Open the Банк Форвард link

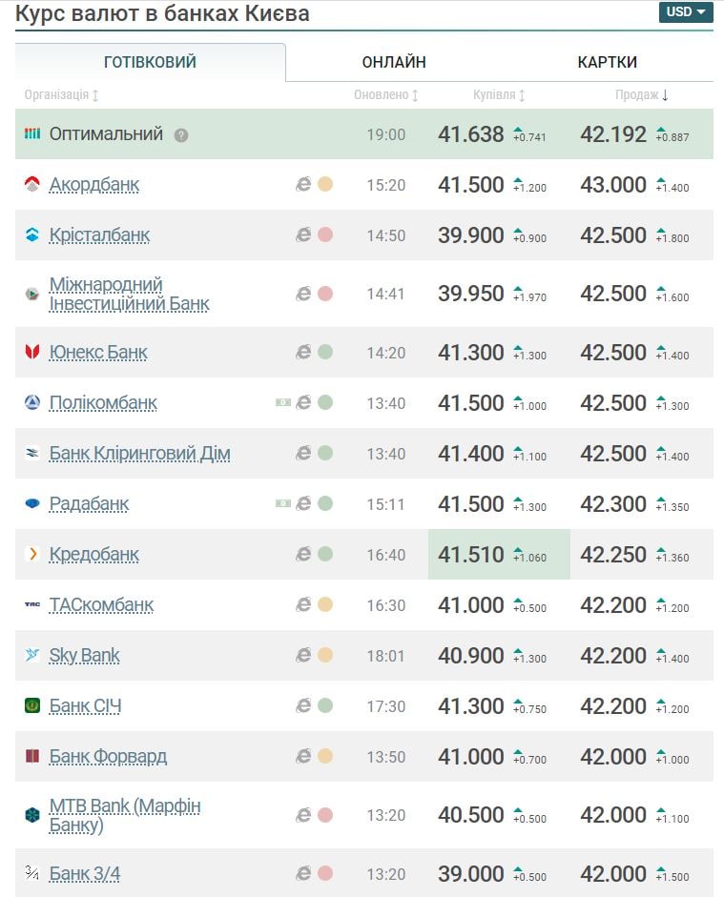(x=108, y=757)
